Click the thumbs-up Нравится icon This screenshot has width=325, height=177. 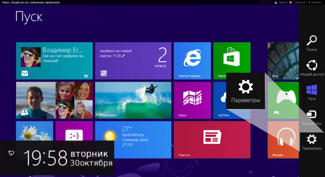(276, 2)
